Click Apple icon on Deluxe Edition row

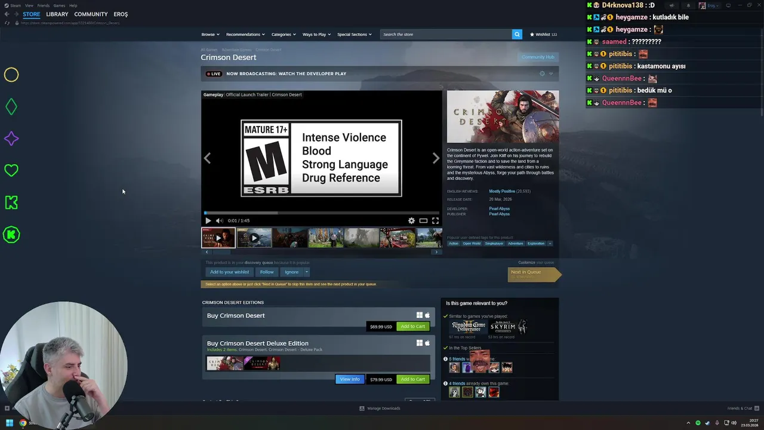tap(427, 343)
